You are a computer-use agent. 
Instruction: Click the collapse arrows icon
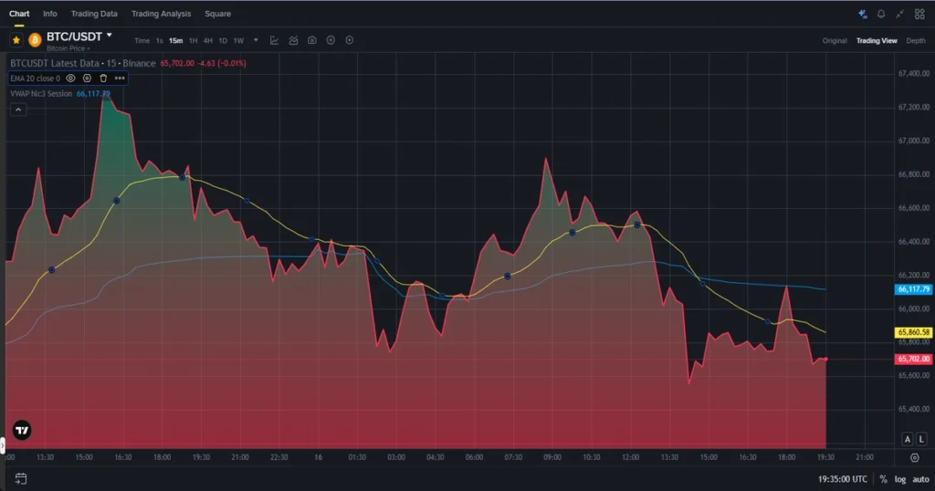tap(899, 14)
